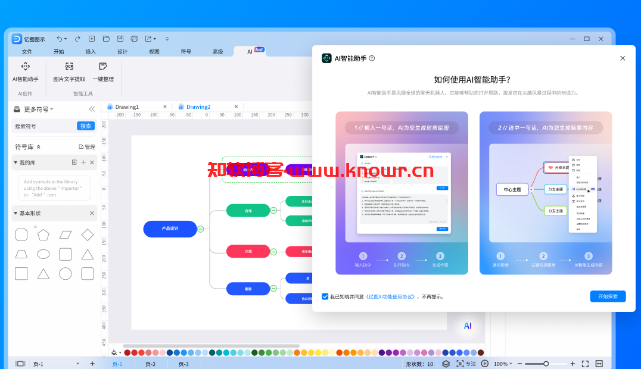Viewport: 641px width, 369px height.
Task: Collapse the 我的库 library section
Action: [x=15, y=162]
